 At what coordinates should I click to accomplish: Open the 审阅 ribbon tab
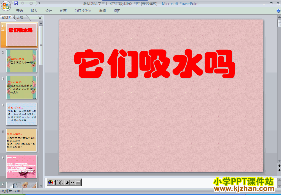coord(102,11)
